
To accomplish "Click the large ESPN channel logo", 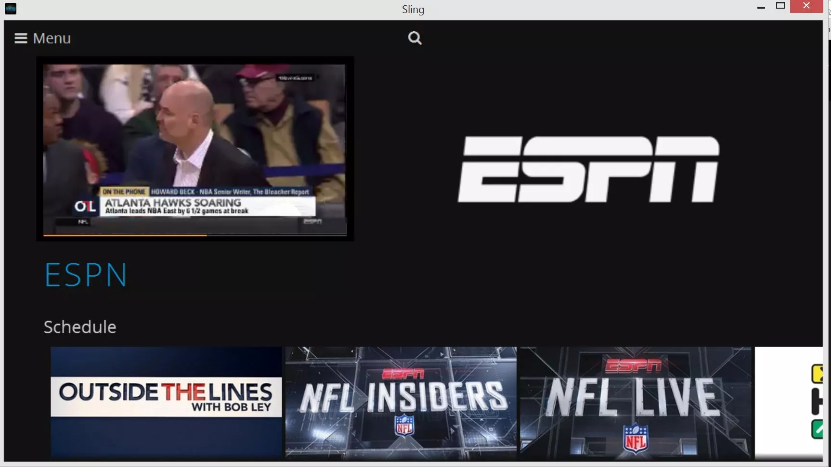I will tap(588, 169).
